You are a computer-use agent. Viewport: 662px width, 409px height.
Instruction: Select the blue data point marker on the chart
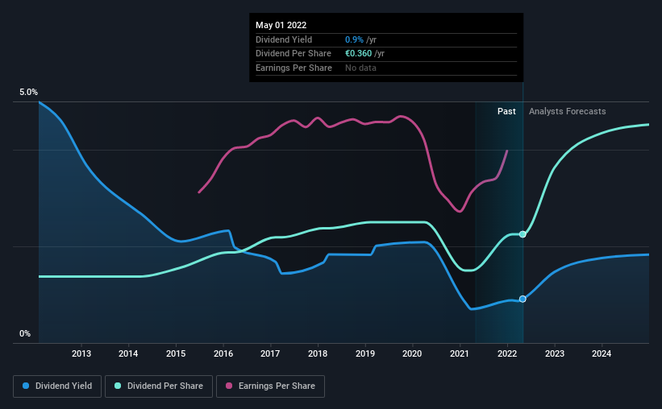click(523, 299)
